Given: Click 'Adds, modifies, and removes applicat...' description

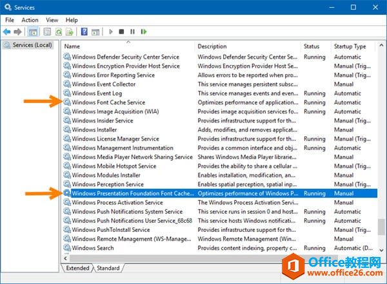Looking at the screenshot, I should tap(247, 129).
